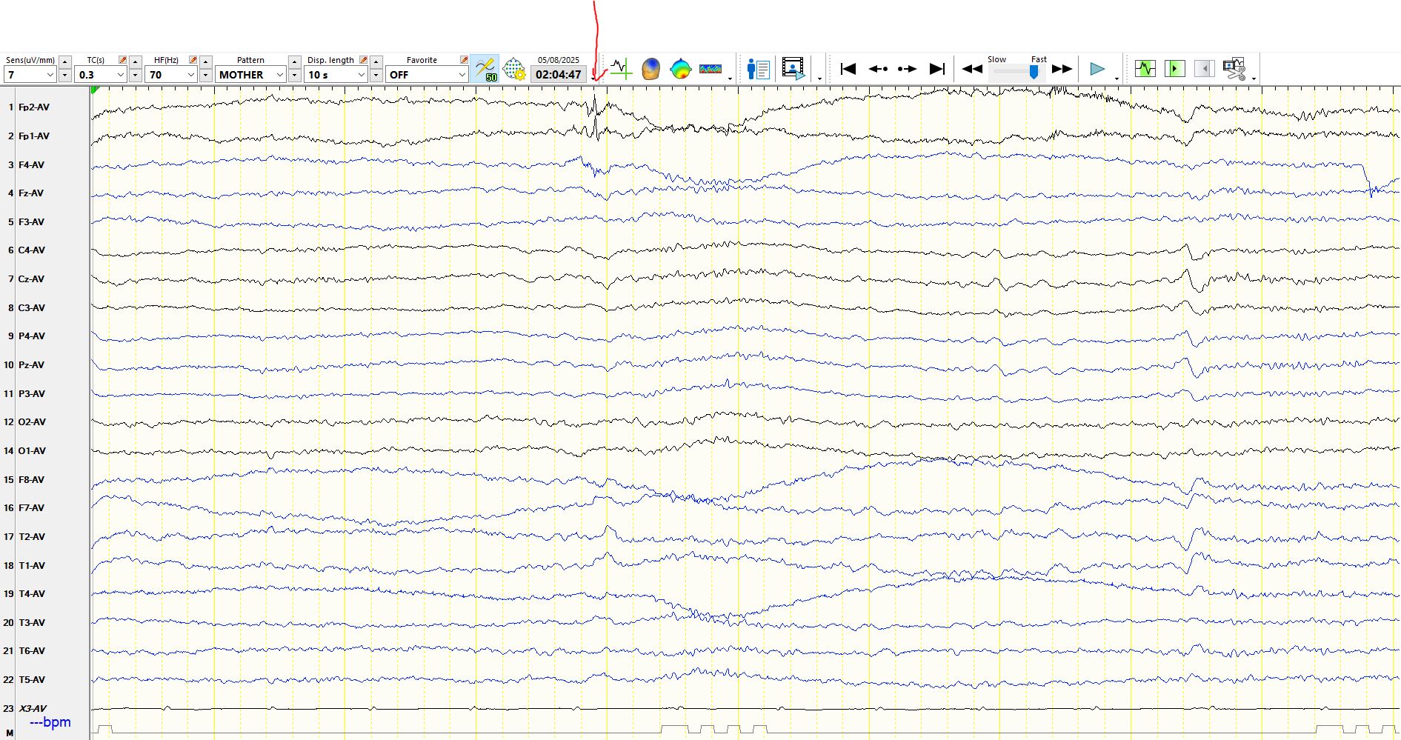Image resolution: width=1401 pixels, height=740 pixels.
Task: Click the Disp. length down arrow
Action: (x=376, y=75)
